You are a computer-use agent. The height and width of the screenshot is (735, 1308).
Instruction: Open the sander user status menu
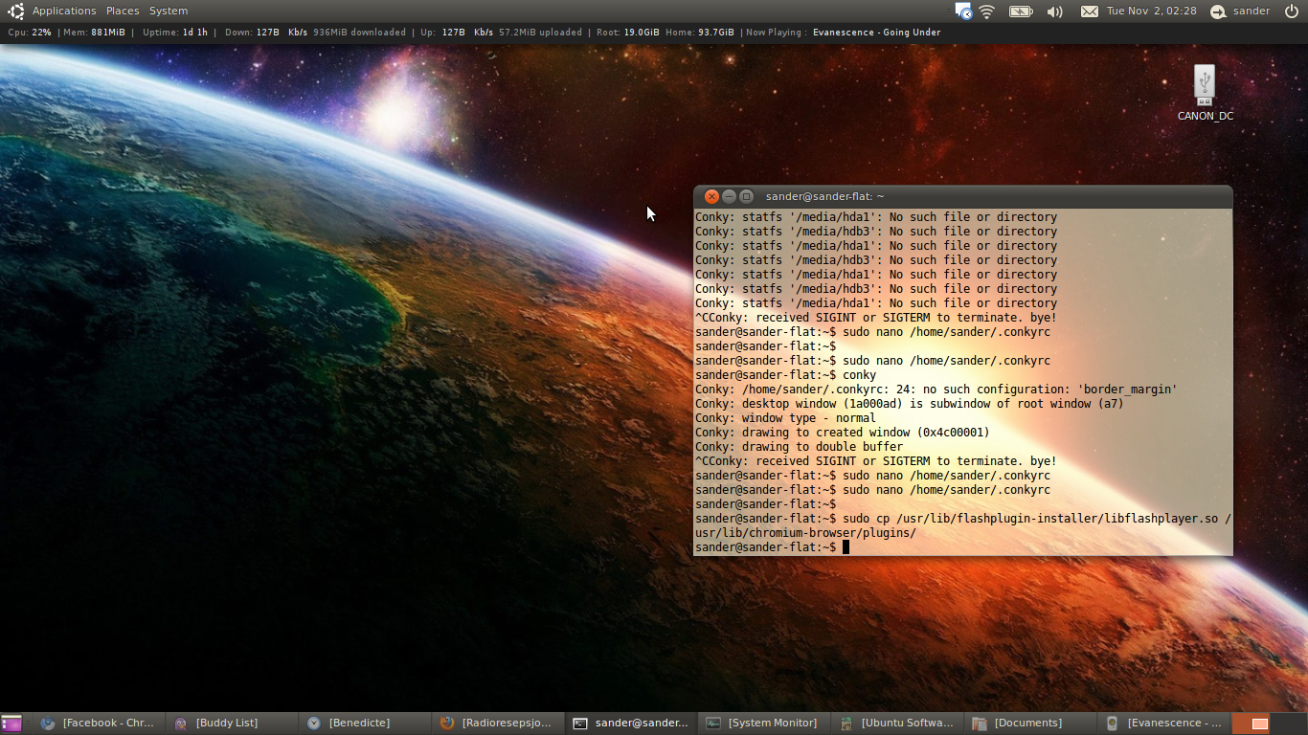[1240, 11]
